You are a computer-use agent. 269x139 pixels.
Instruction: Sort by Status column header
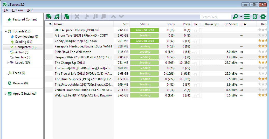tap(144, 24)
